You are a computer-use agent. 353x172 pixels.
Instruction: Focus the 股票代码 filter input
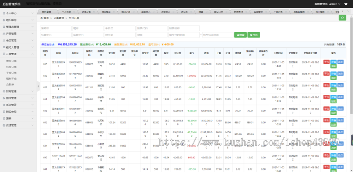click(152, 28)
